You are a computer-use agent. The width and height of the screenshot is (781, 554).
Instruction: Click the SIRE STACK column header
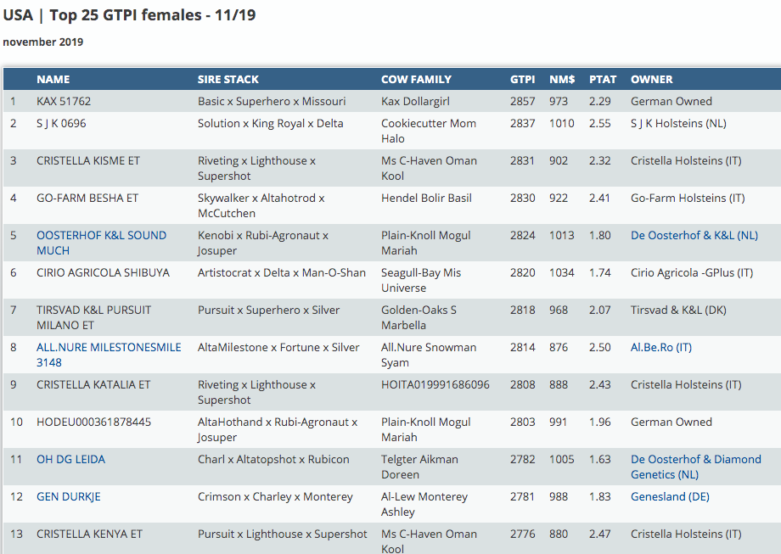(x=228, y=80)
